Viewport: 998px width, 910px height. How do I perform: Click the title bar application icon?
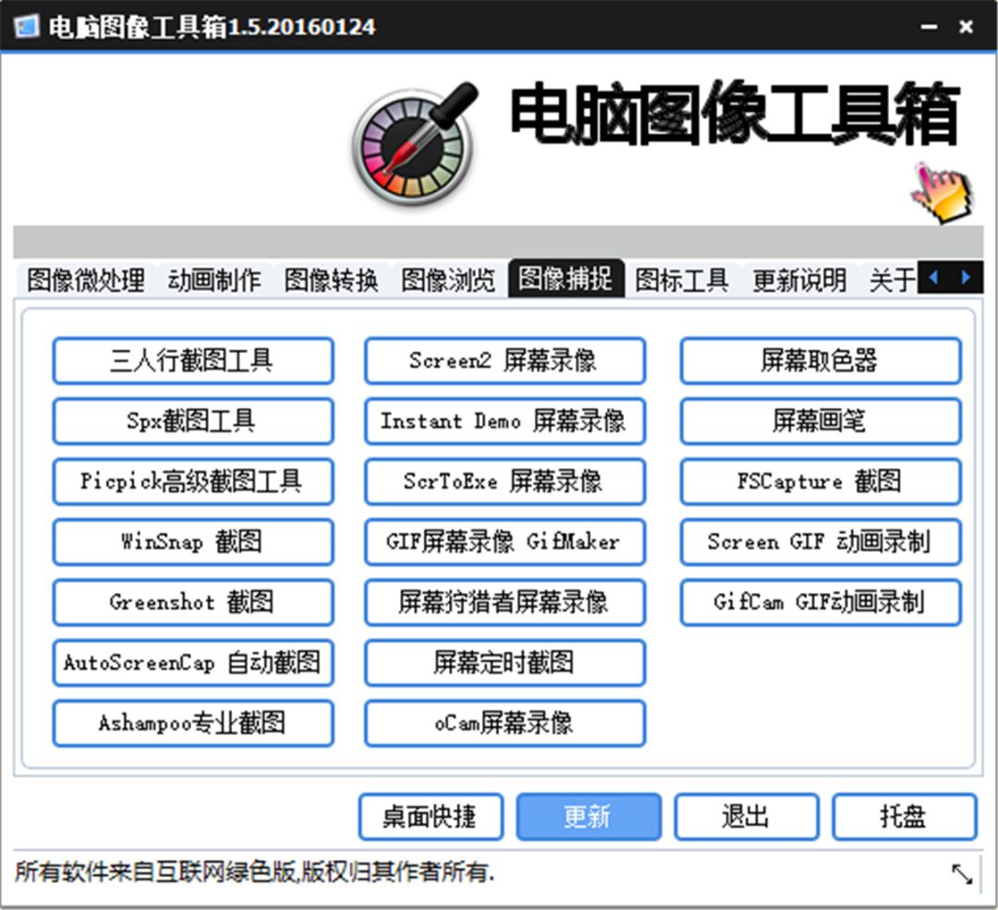tap(25, 27)
